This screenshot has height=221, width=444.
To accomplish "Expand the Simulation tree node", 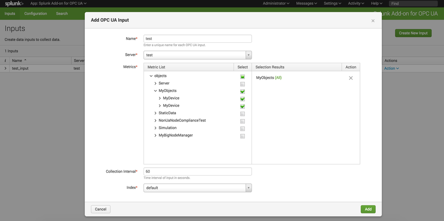I will coord(156,128).
